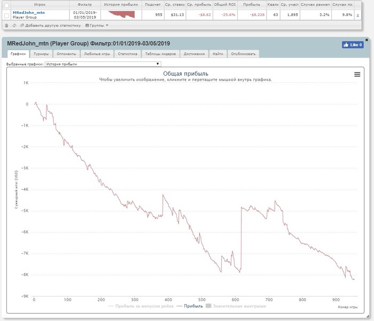
Task: Switch to the 'Достижения' tab
Action: pos(194,54)
